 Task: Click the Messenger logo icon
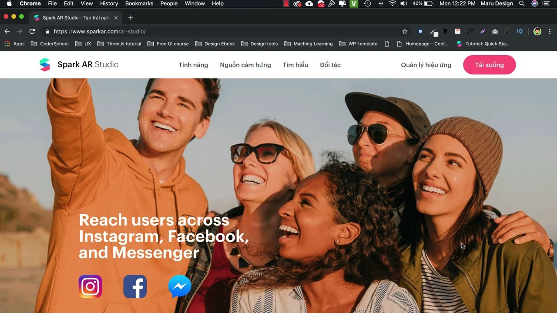180,286
